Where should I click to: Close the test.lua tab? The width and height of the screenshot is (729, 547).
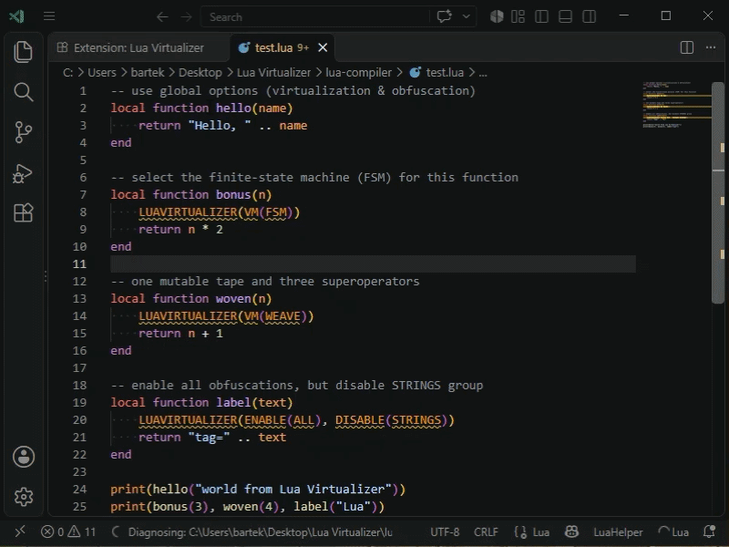point(323,47)
